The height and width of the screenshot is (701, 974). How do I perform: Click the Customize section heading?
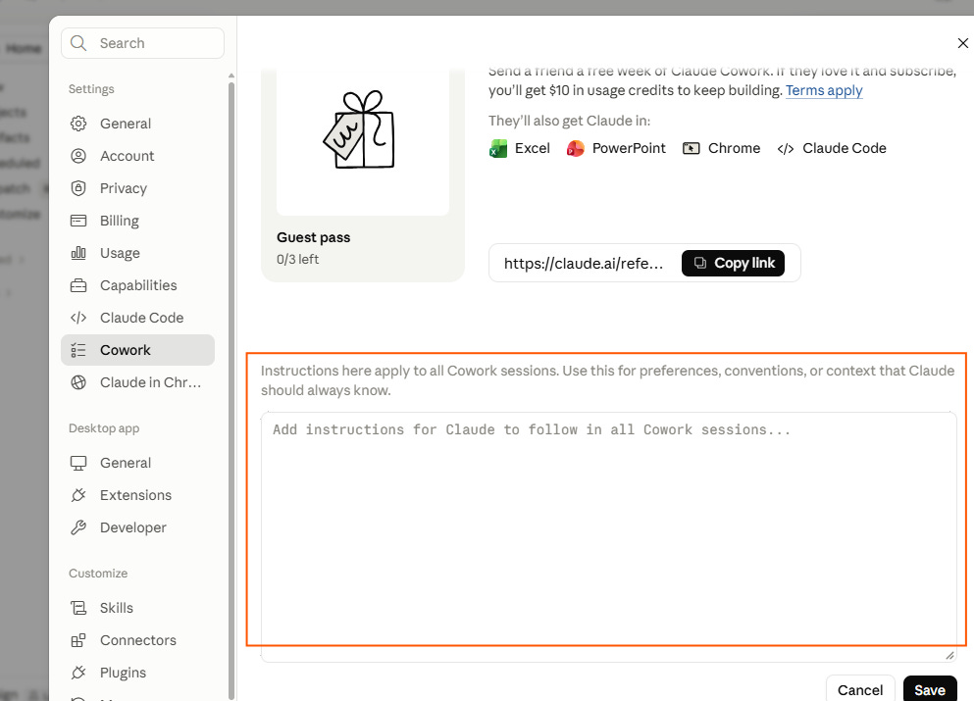pyautogui.click(x=98, y=574)
